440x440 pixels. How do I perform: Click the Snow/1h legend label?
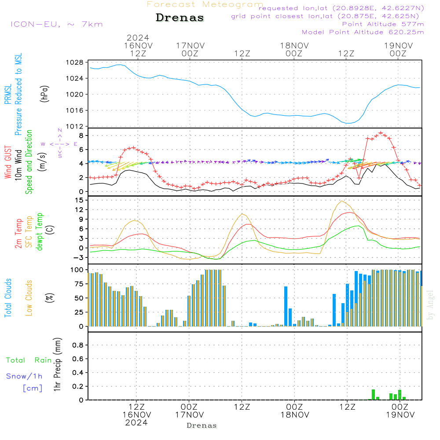[x=24, y=376]
